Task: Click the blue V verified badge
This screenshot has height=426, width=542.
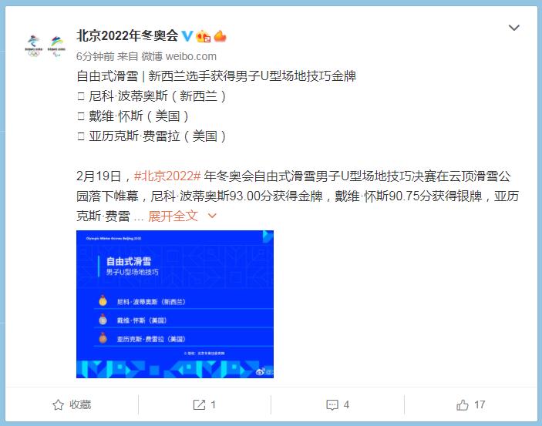Action: [187, 36]
